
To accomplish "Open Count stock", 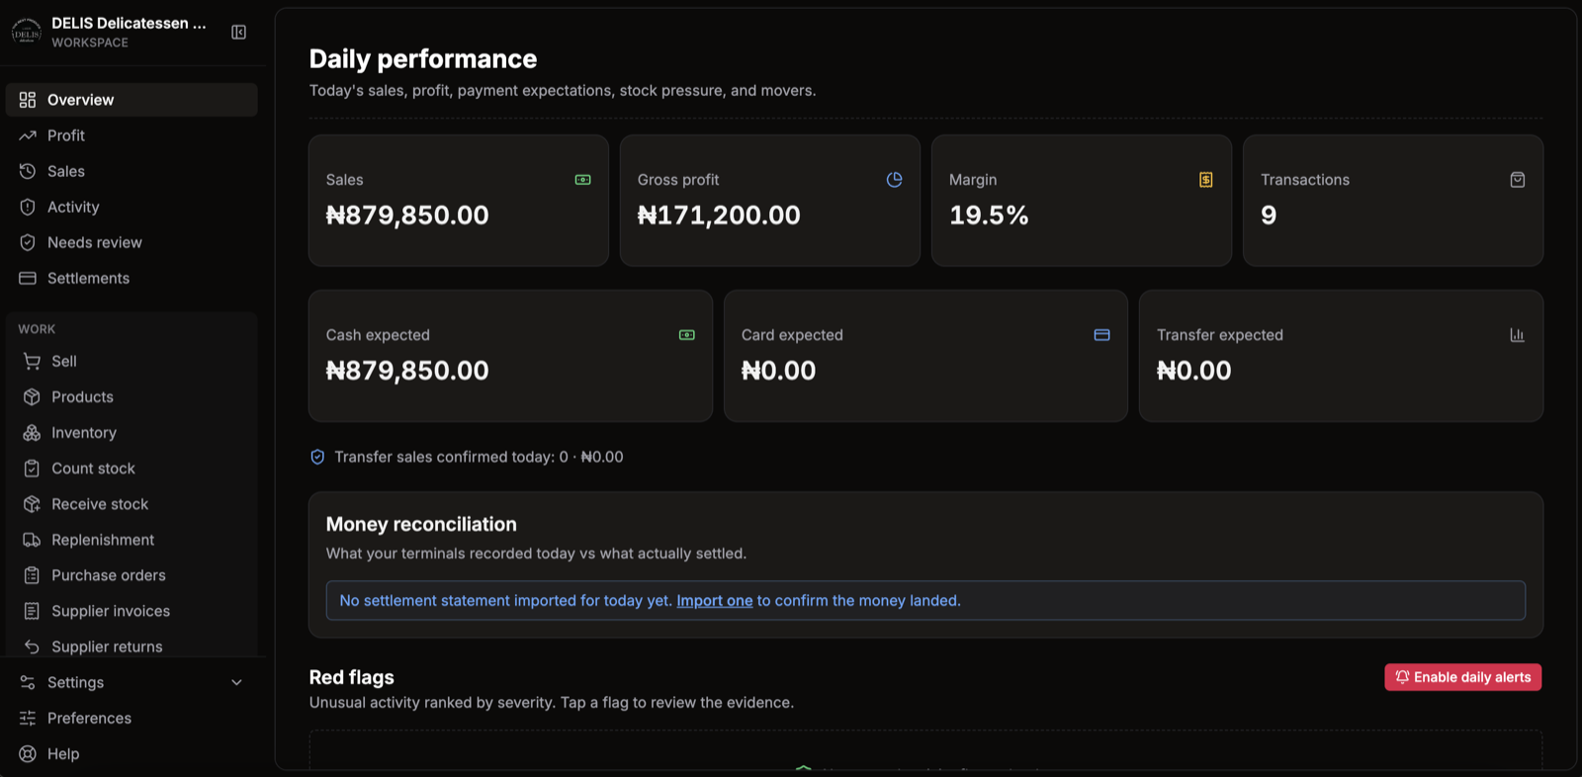I will pyautogui.click(x=132, y=468).
